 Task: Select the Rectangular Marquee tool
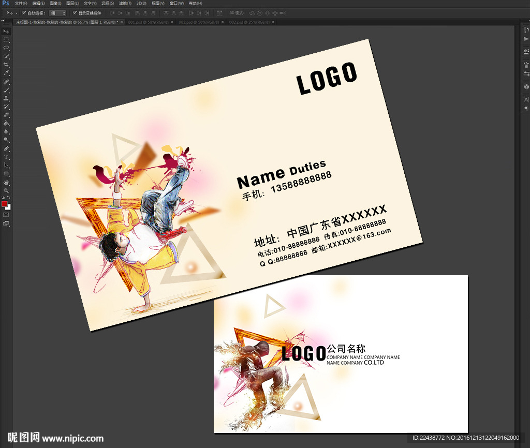(6, 40)
